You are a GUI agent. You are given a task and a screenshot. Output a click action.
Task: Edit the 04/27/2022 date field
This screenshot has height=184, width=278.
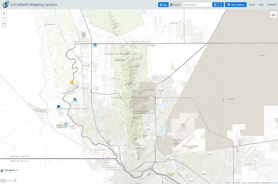point(197,5)
